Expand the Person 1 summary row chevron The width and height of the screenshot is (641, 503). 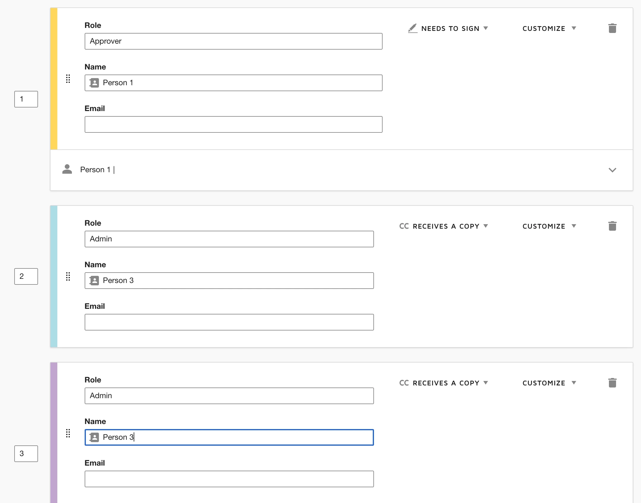(x=612, y=170)
